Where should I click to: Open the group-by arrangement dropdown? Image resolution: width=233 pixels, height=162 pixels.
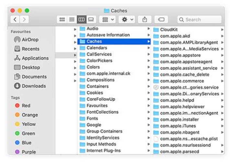(x=108, y=20)
